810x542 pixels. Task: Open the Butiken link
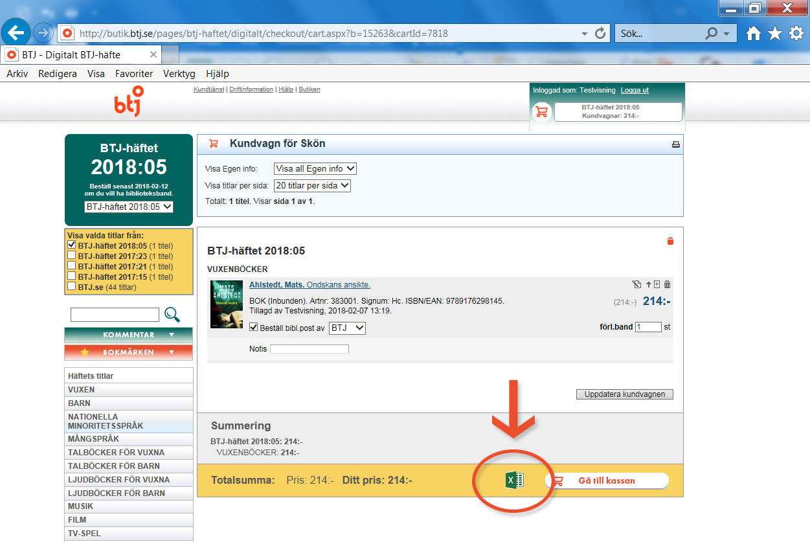309,89
